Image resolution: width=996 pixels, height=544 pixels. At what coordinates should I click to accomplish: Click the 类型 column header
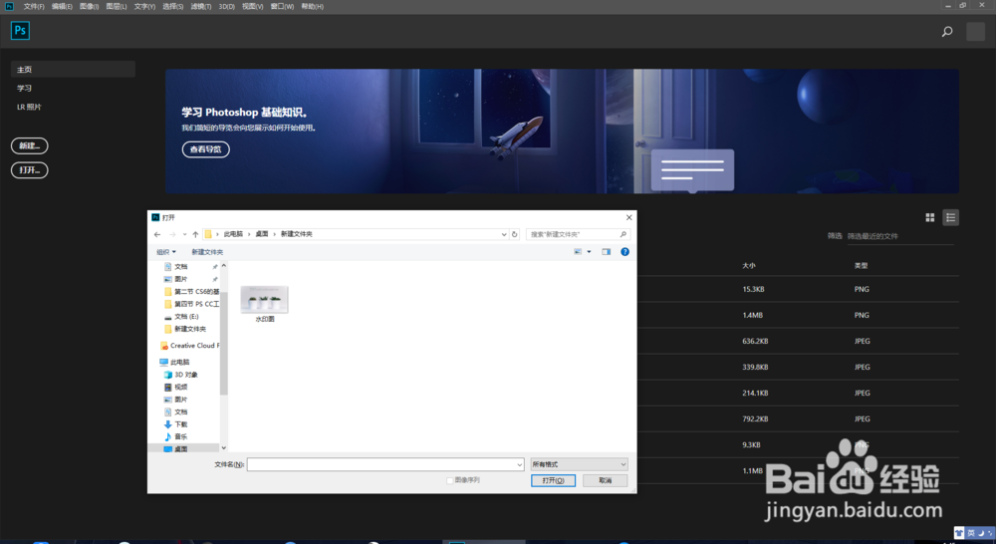pos(861,266)
